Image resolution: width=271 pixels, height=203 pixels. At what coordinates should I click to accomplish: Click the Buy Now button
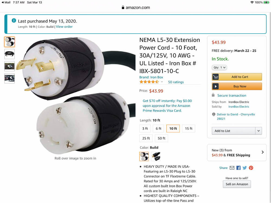(237, 86)
